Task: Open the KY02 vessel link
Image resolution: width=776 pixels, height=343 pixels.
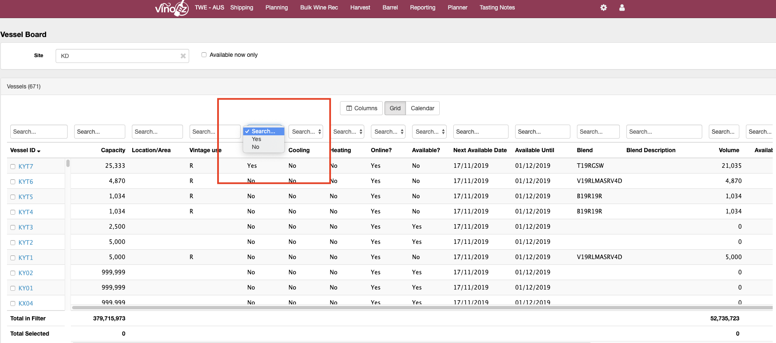Action: (x=26, y=273)
